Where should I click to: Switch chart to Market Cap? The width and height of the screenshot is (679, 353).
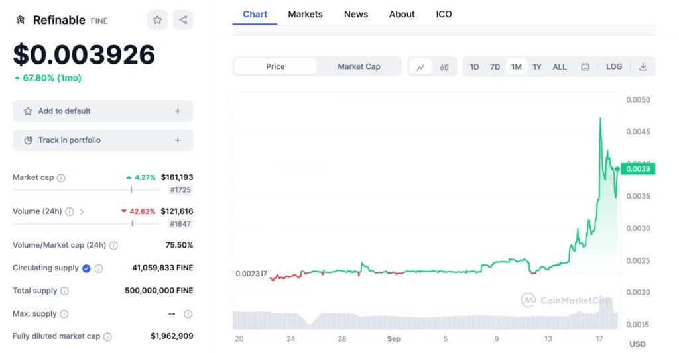359,67
